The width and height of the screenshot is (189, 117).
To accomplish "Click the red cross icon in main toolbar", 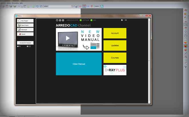I will [92, 6].
